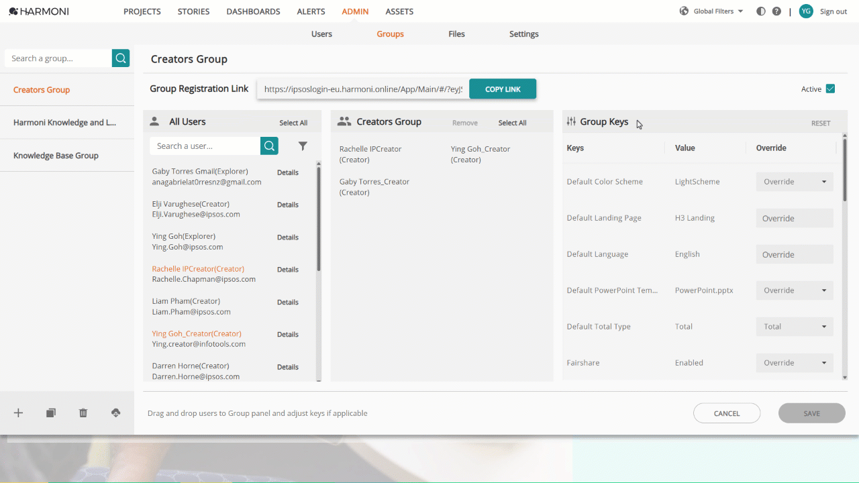Click the Search a group input field
This screenshot has width=859, height=483.
(x=58, y=58)
